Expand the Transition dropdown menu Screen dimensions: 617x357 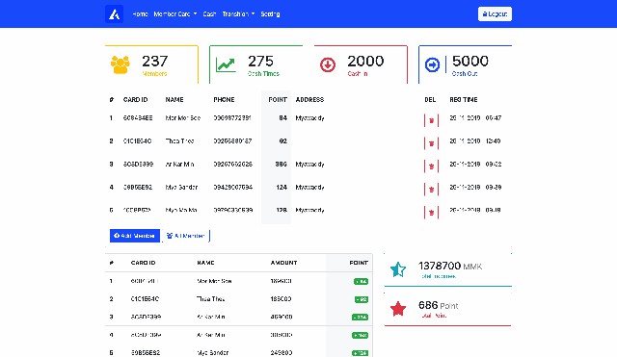click(x=238, y=13)
